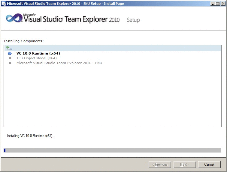Click the installation progress bar

(x=113, y=150)
